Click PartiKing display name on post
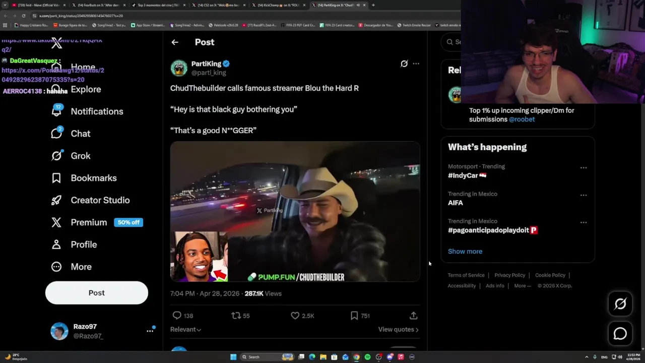 206,64
